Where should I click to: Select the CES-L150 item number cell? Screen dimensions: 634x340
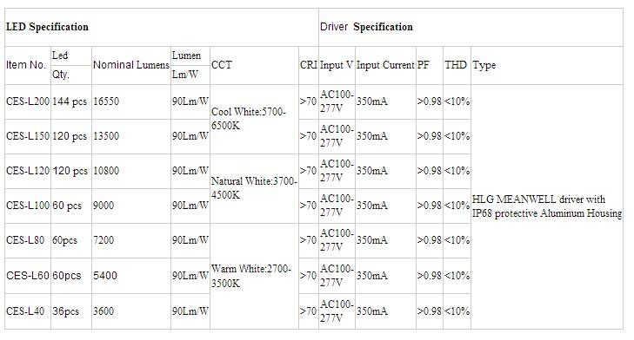pos(28,136)
